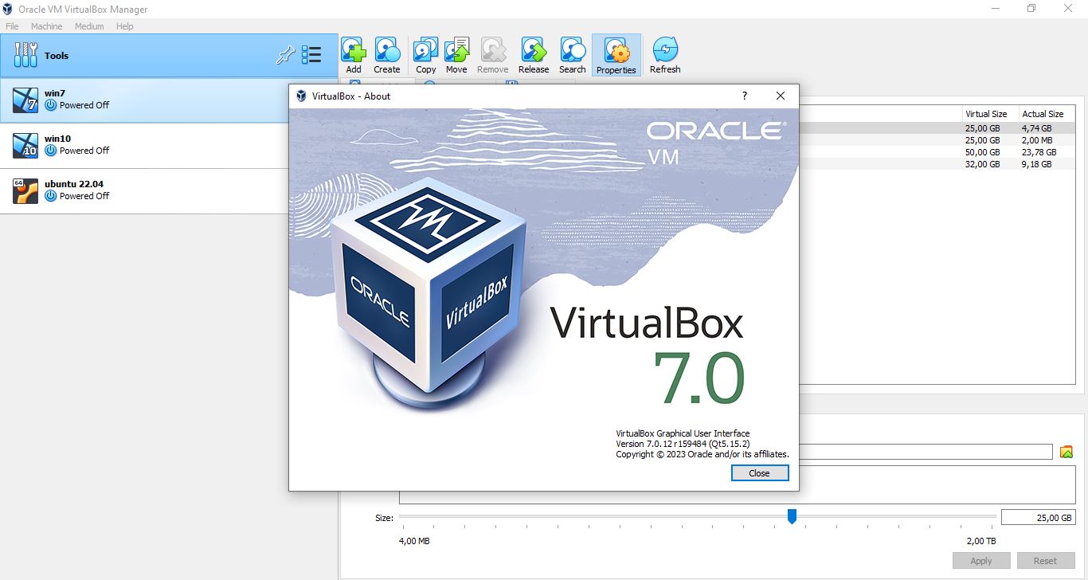This screenshot has height=580, width=1088.
Task: Toggle the Properties toolbar button
Action: (616, 56)
